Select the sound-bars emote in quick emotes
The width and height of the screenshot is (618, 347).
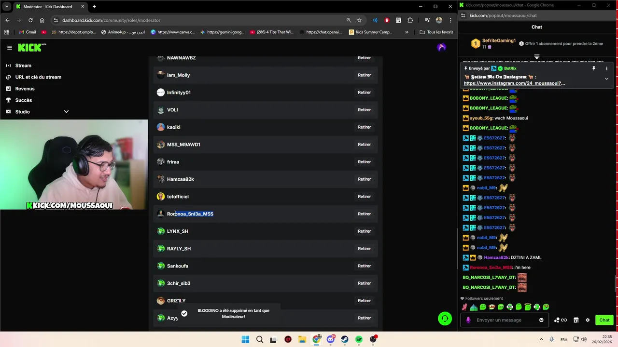click(474, 307)
